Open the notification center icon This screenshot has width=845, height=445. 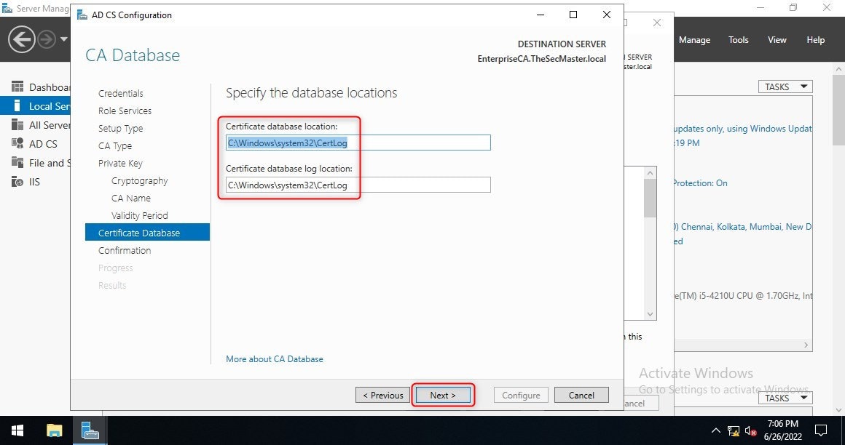click(821, 430)
